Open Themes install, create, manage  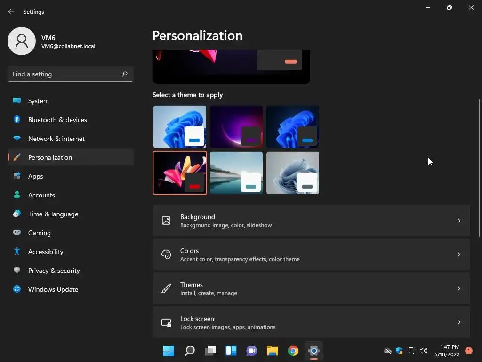point(312,288)
